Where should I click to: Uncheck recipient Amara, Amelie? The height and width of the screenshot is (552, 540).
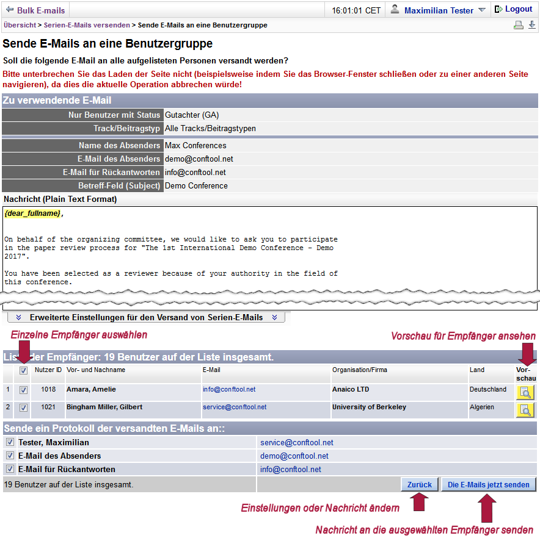click(x=23, y=390)
